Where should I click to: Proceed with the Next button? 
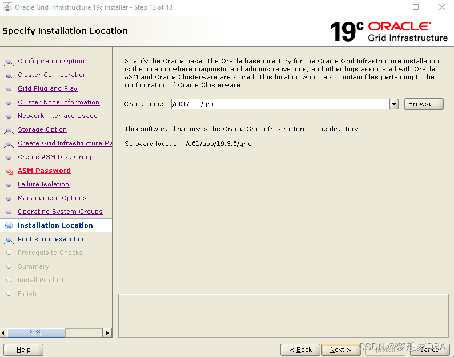click(x=340, y=350)
